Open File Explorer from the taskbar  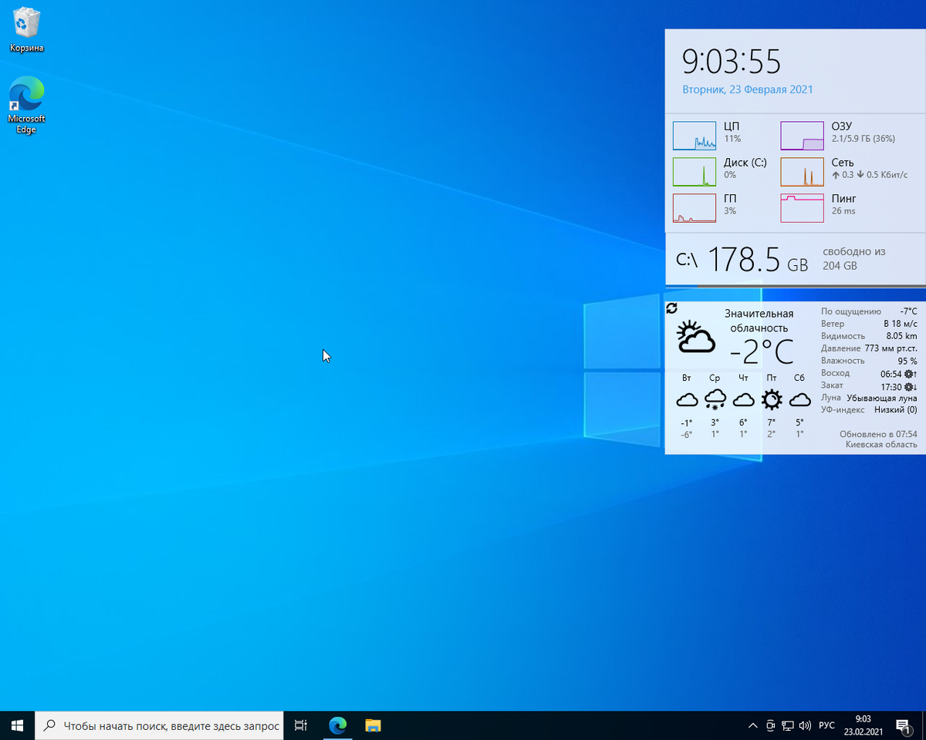pyautogui.click(x=373, y=725)
